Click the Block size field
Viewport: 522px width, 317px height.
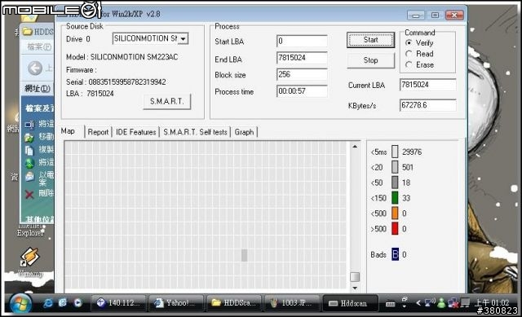coord(302,74)
